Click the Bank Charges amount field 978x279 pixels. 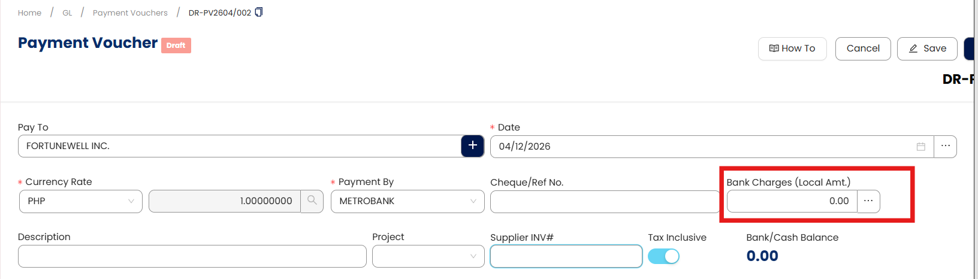[792, 201]
